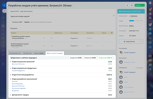153x99 pixels.
Task: Select rating circle for Программирование модуля
Action: pyautogui.click(x=103, y=45)
